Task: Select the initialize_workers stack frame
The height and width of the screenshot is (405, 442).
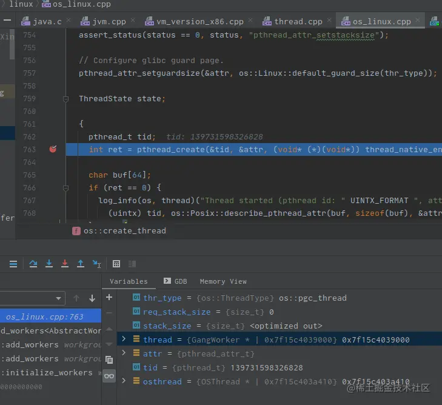Action: tap(50, 373)
